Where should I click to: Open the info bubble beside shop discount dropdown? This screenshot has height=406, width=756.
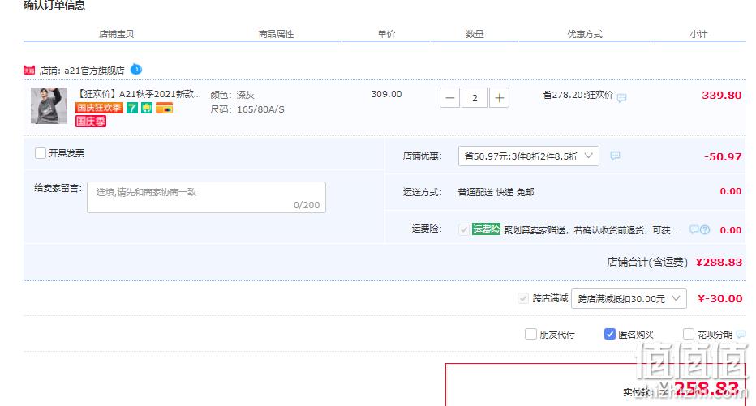click(615, 156)
